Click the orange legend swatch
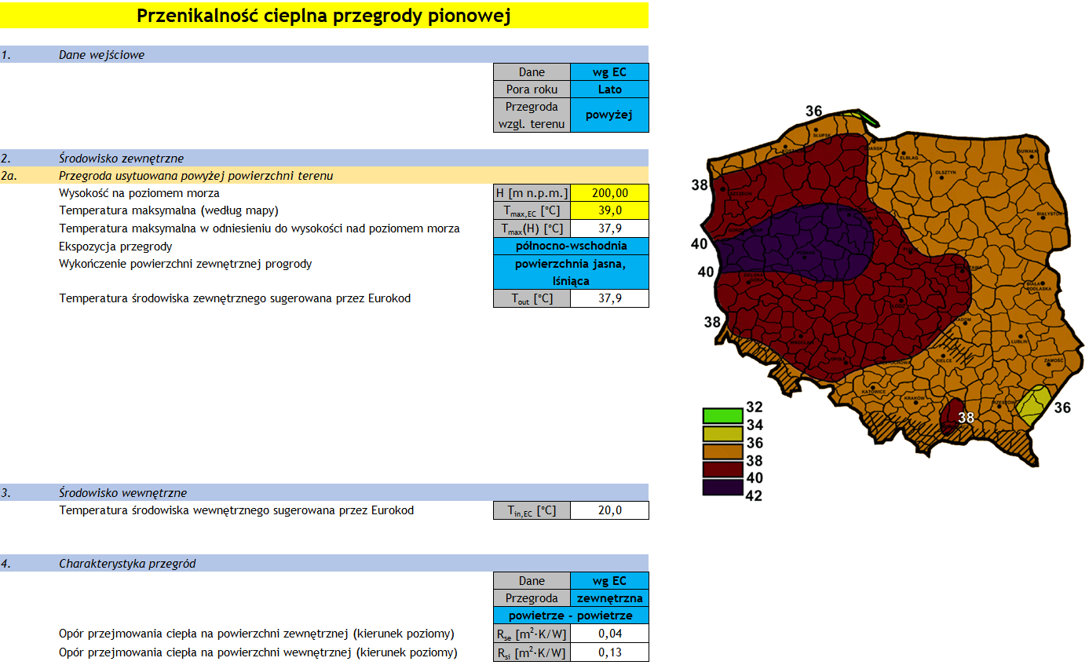 (722, 451)
